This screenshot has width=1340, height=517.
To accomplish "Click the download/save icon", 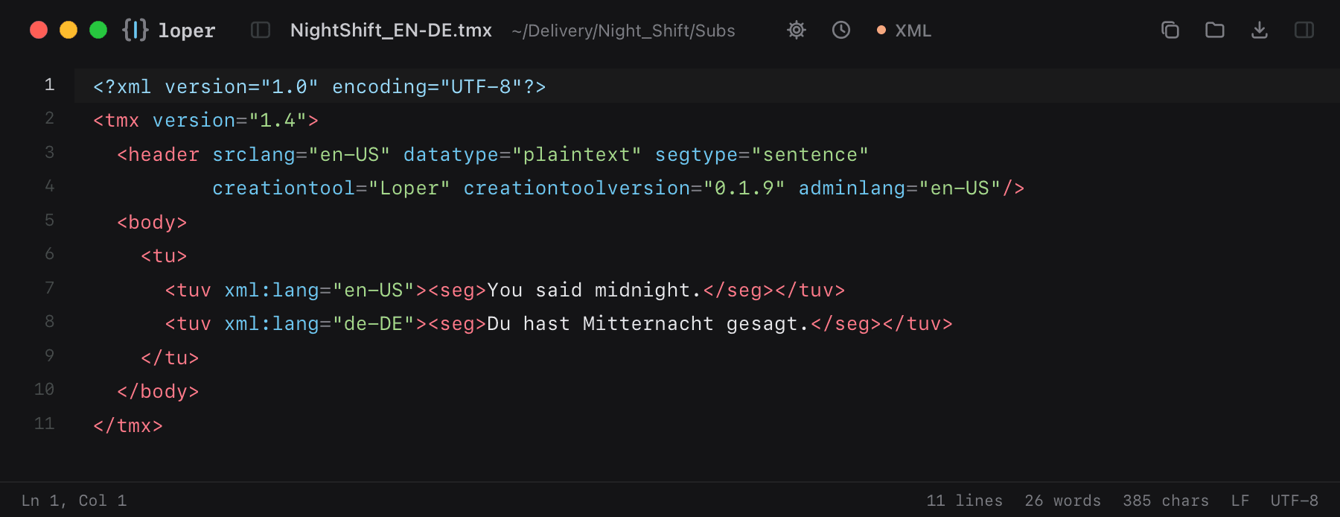I will [1260, 30].
